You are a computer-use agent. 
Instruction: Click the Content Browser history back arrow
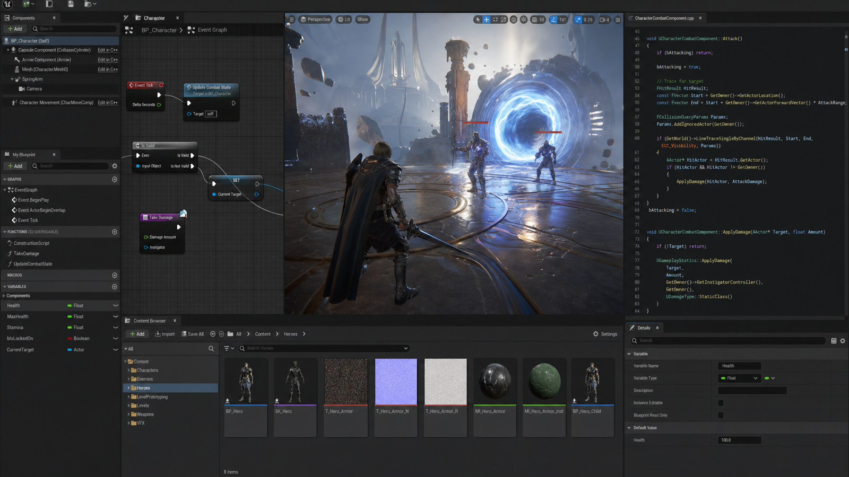213,334
